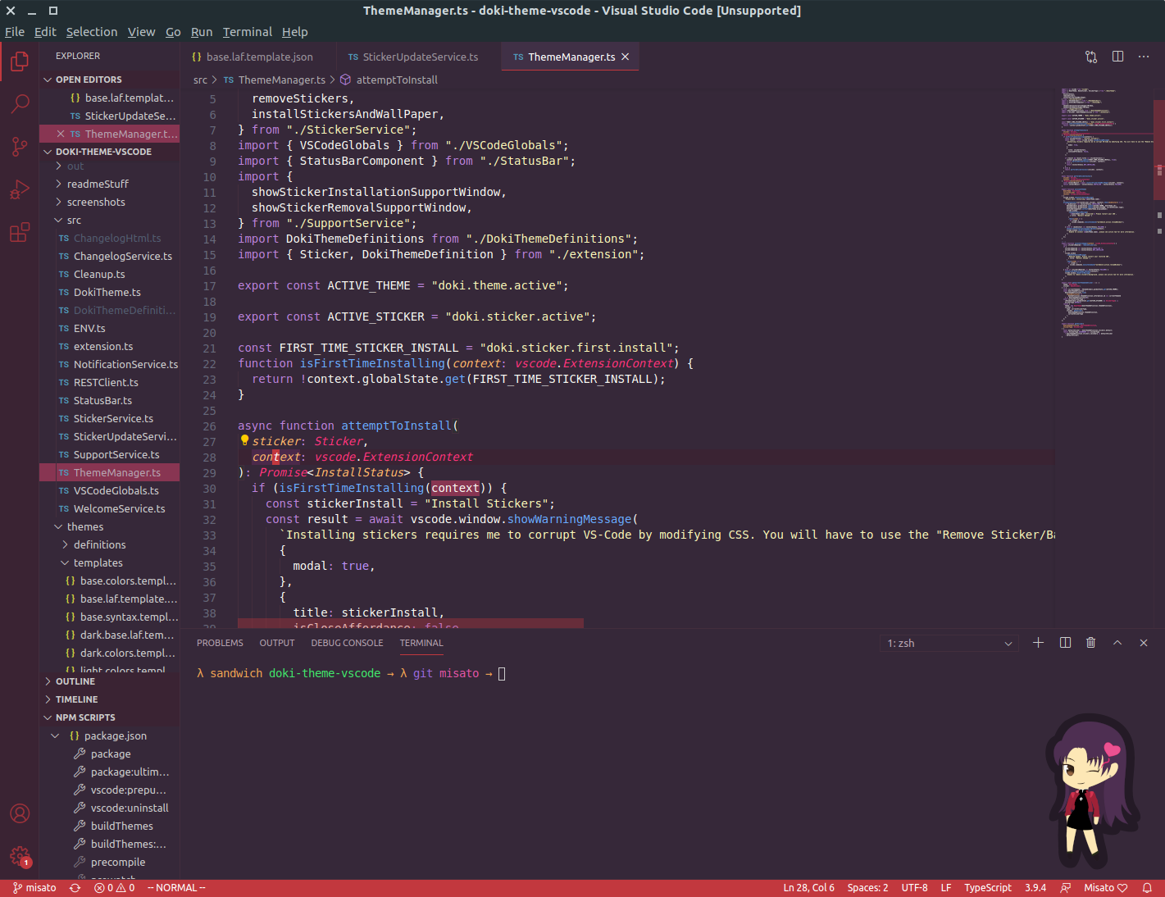Viewport: 1165px width, 897px height.
Task: Change UTF-8 encoding in status bar
Action: coord(914,888)
